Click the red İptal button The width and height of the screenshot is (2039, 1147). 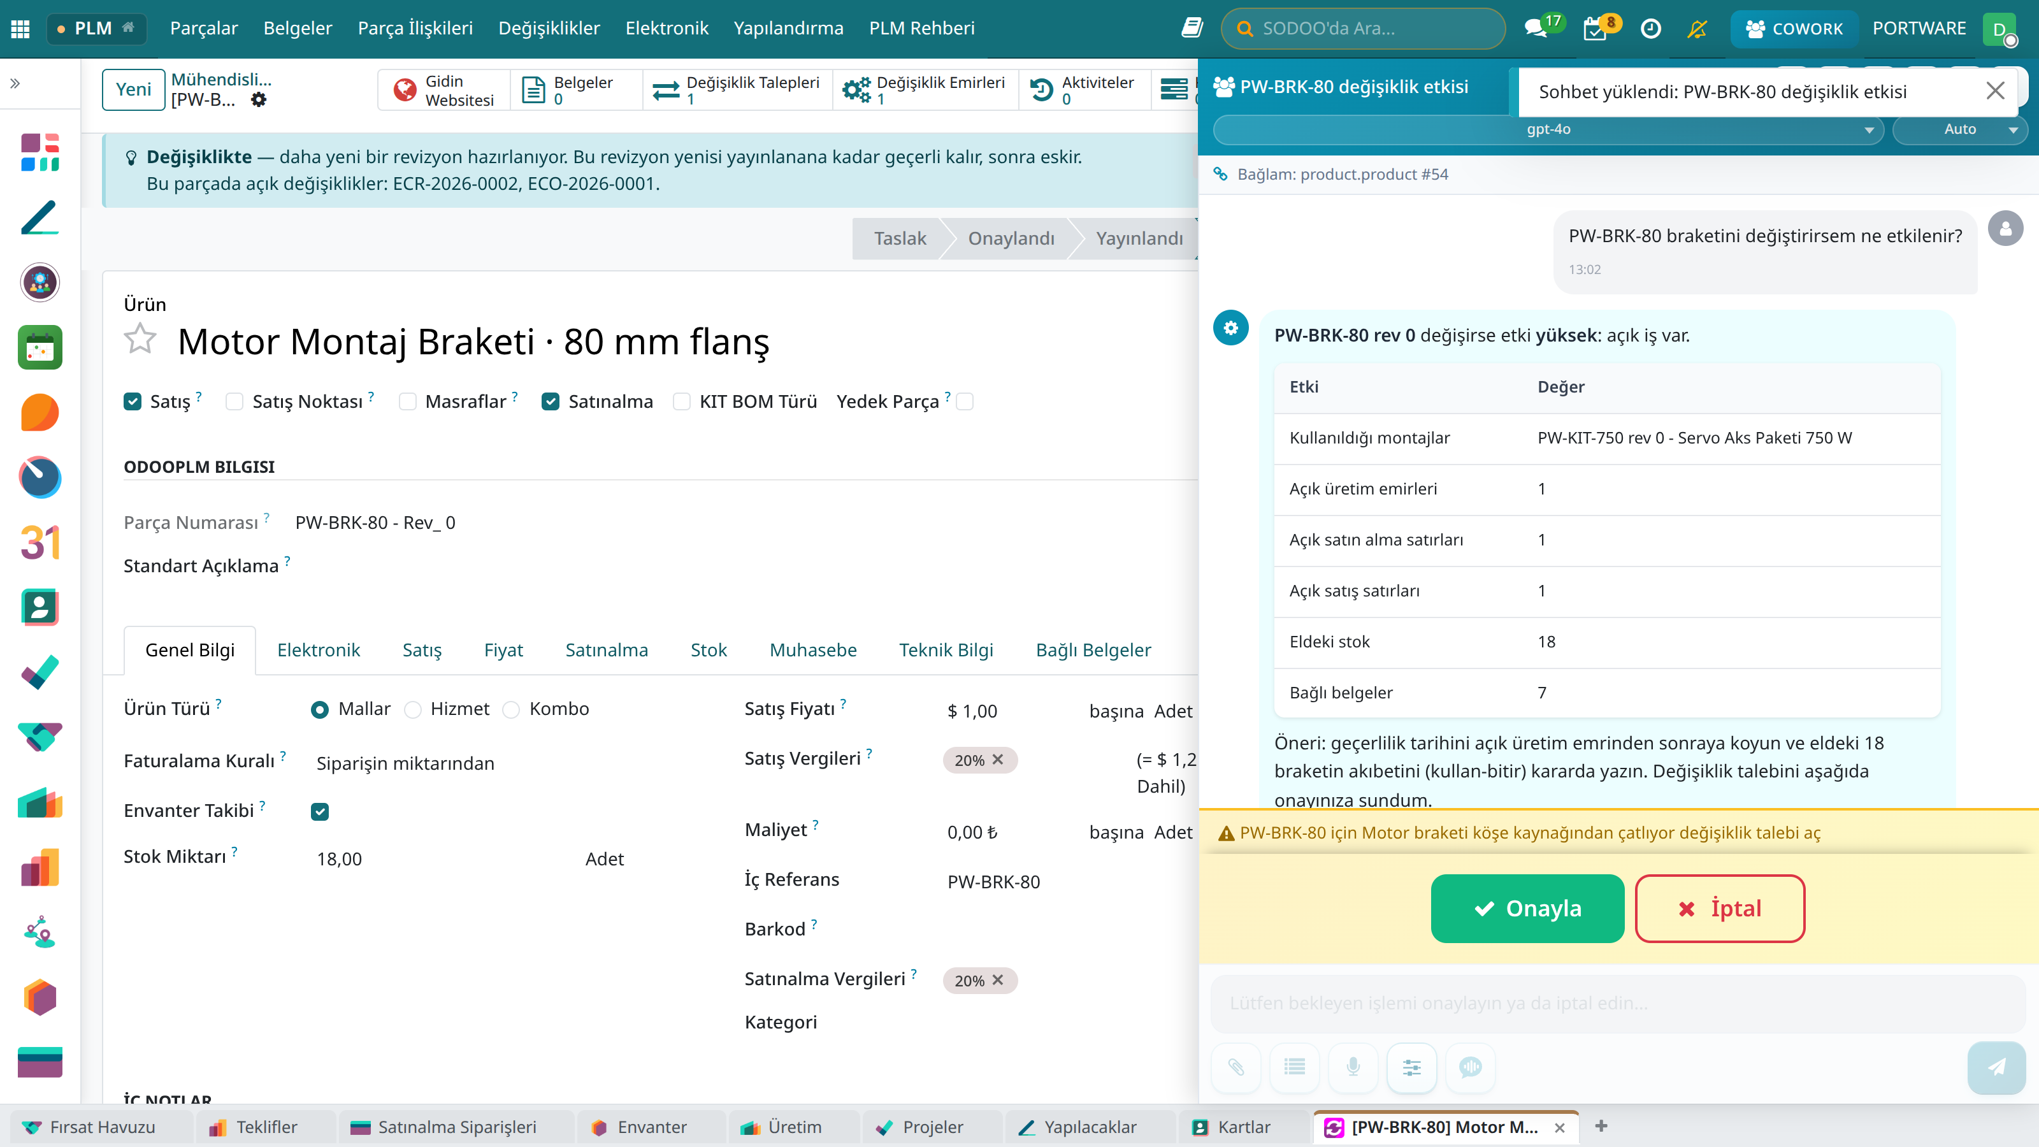1719,908
